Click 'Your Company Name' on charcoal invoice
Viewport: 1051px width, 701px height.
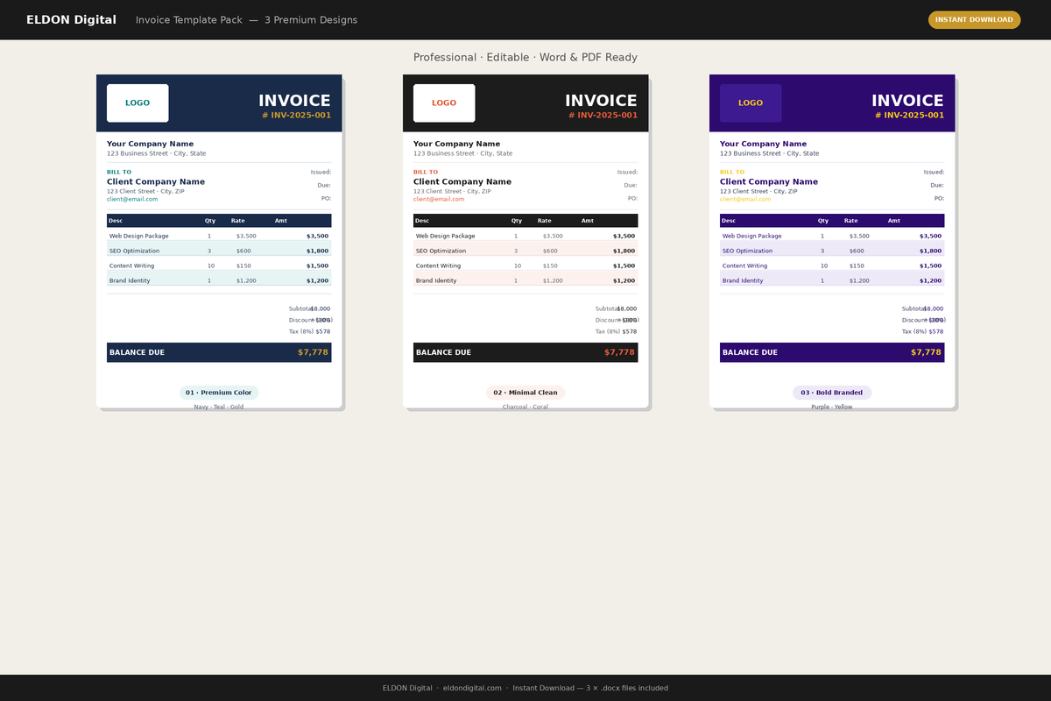tap(456, 144)
